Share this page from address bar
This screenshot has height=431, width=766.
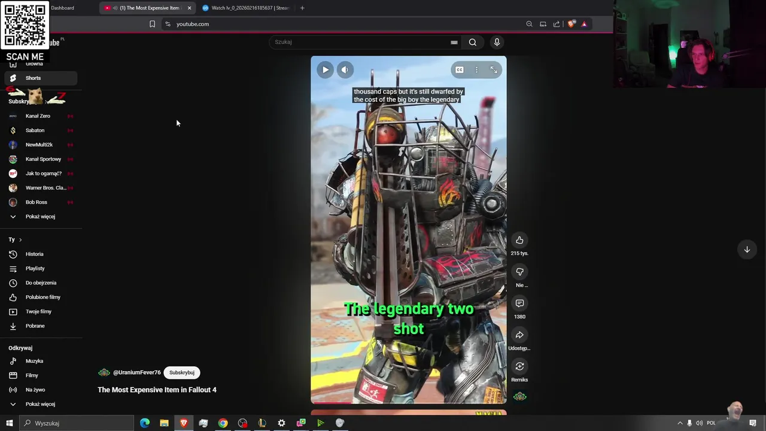557,24
